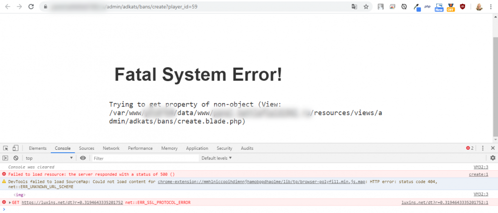This screenshot has width=498, height=213.
Task: Open the DevTools three-dot customize menu
Action: click(x=483, y=148)
